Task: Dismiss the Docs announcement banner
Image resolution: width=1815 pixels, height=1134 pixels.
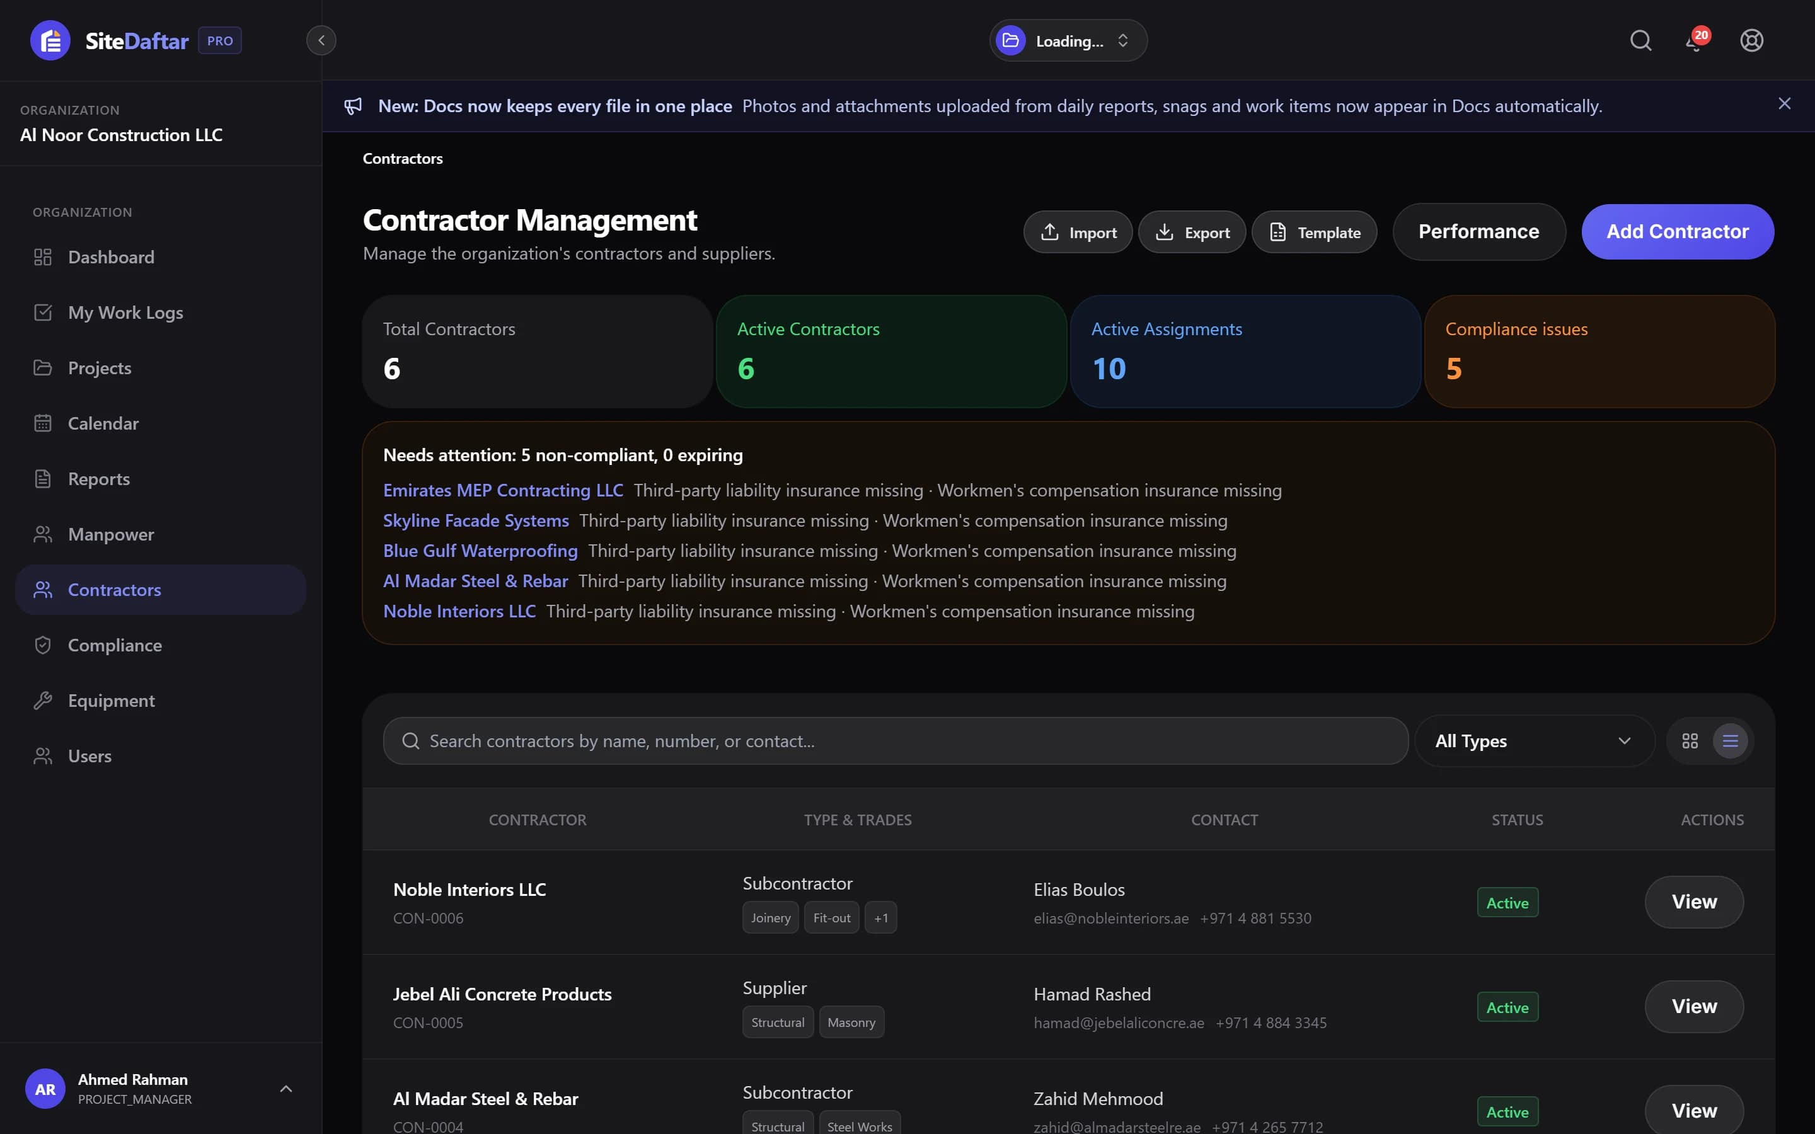Action: pyautogui.click(x=1784, y=104)
